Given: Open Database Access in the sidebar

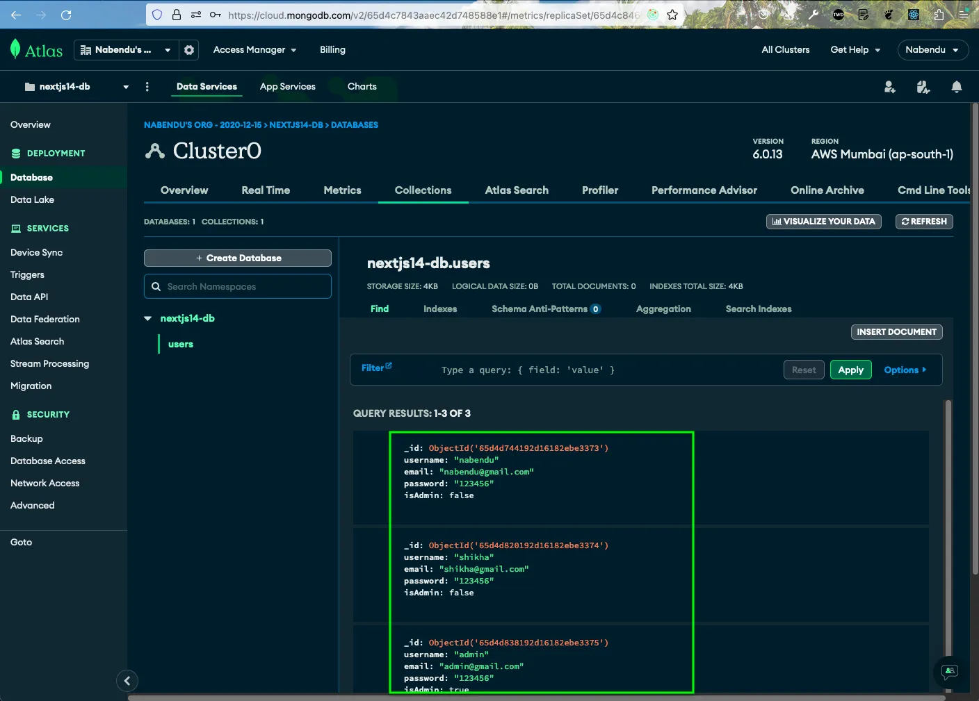Looking at the screenshot, I should coord(48,461).
